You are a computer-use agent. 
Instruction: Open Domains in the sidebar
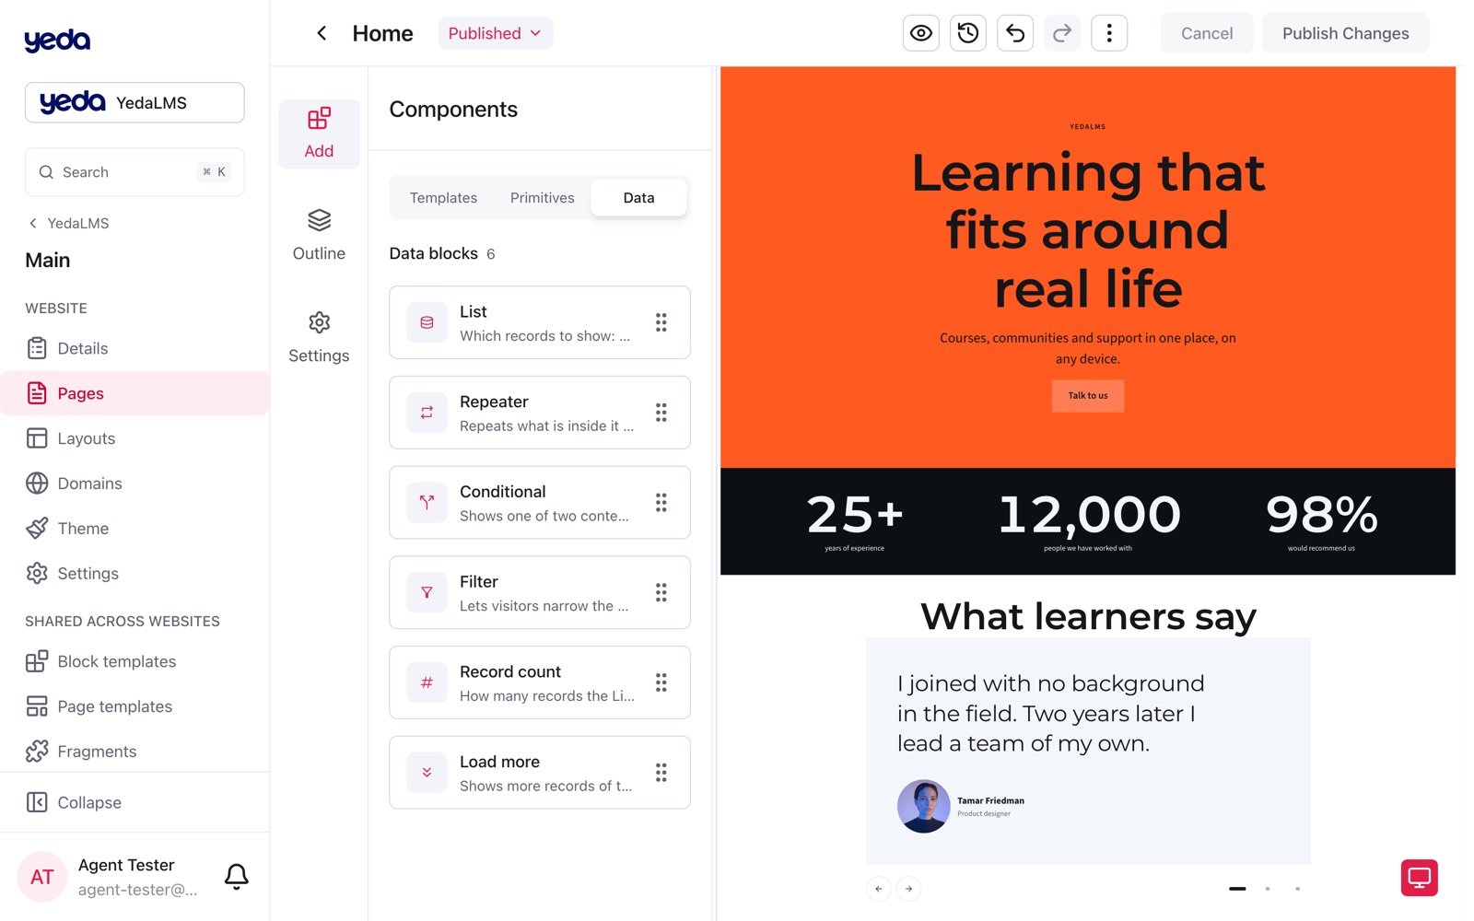pyautogui.click(x=135, y=484)
